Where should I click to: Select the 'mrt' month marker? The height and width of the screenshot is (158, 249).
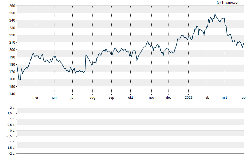224,98
